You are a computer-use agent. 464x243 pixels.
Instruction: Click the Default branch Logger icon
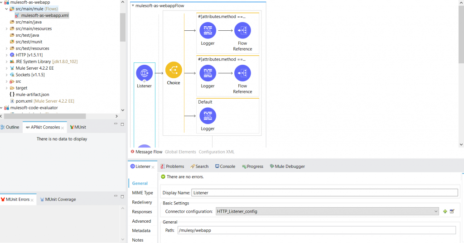[x=208, y=116]
